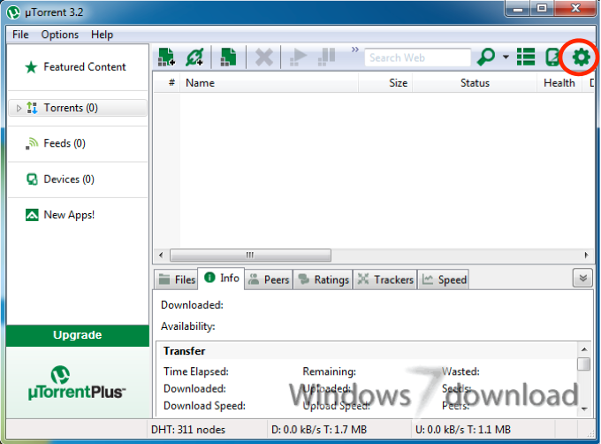Image resolution: width=601 pixels, height=444 pixels.
Task: Sort by the Size column header
Action: click(x=385, y=82)
